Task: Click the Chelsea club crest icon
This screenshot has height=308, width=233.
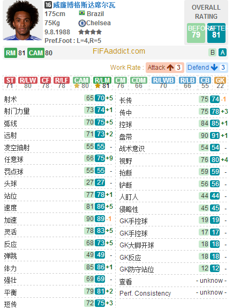Action: pos(82,23)
